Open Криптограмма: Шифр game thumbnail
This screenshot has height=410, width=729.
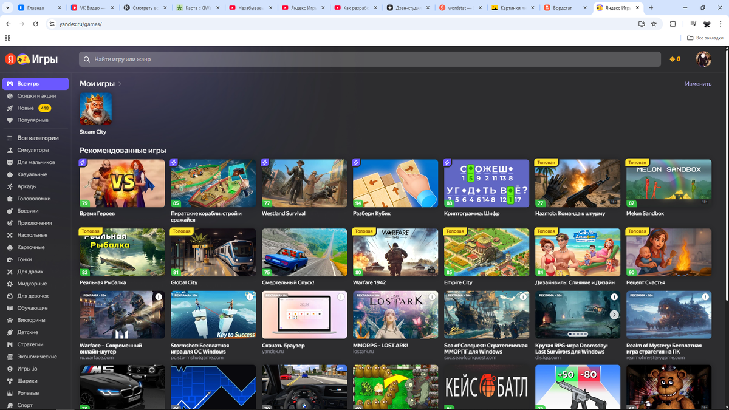(487, 183)
